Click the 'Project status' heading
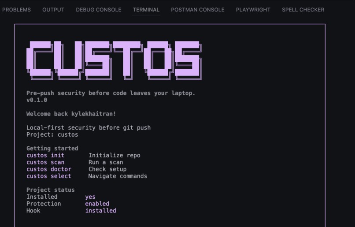The width and height of the screenshot is (355, 227). coord(51,190)
